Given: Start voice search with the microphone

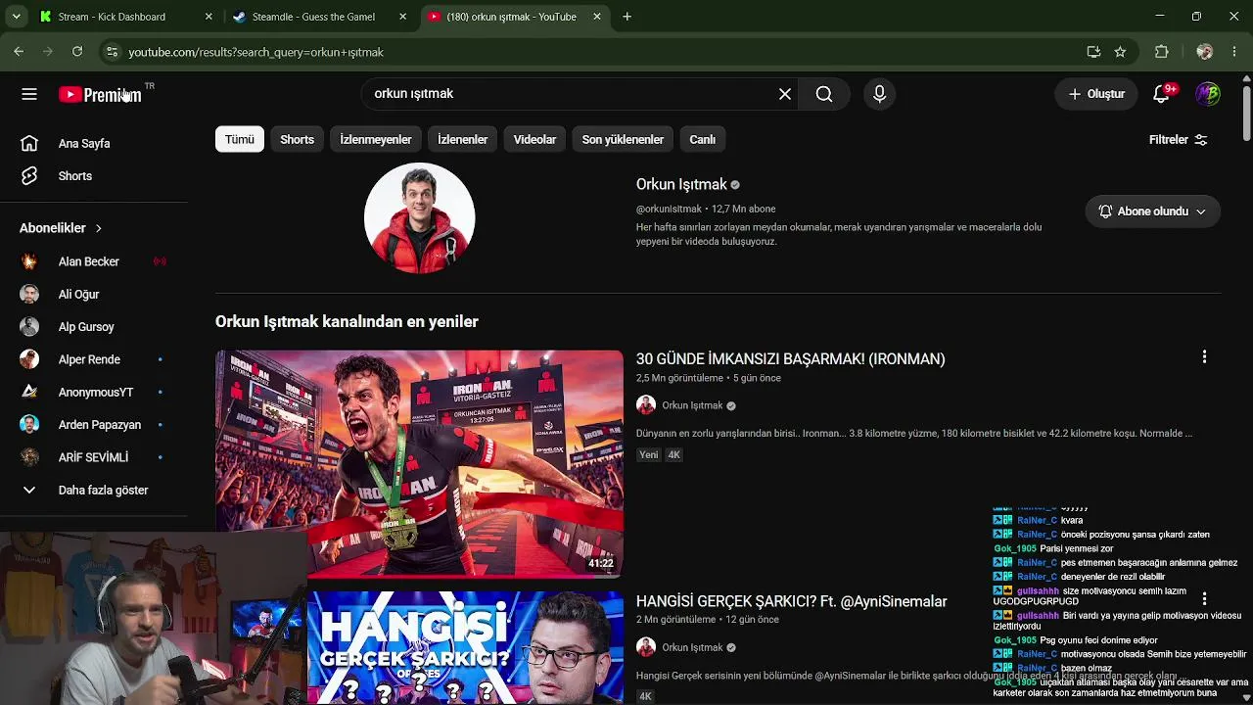Looking at the screenshot, I should click(879, 94).
